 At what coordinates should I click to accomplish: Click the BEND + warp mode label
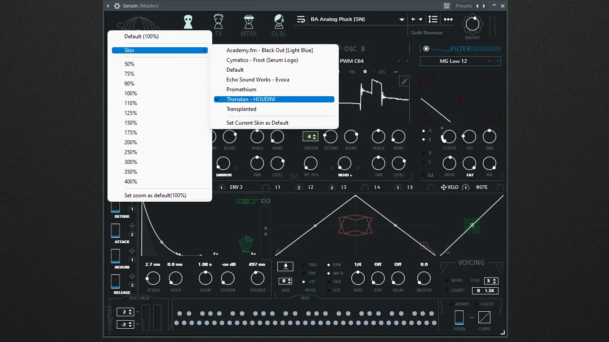pos(345,175)
